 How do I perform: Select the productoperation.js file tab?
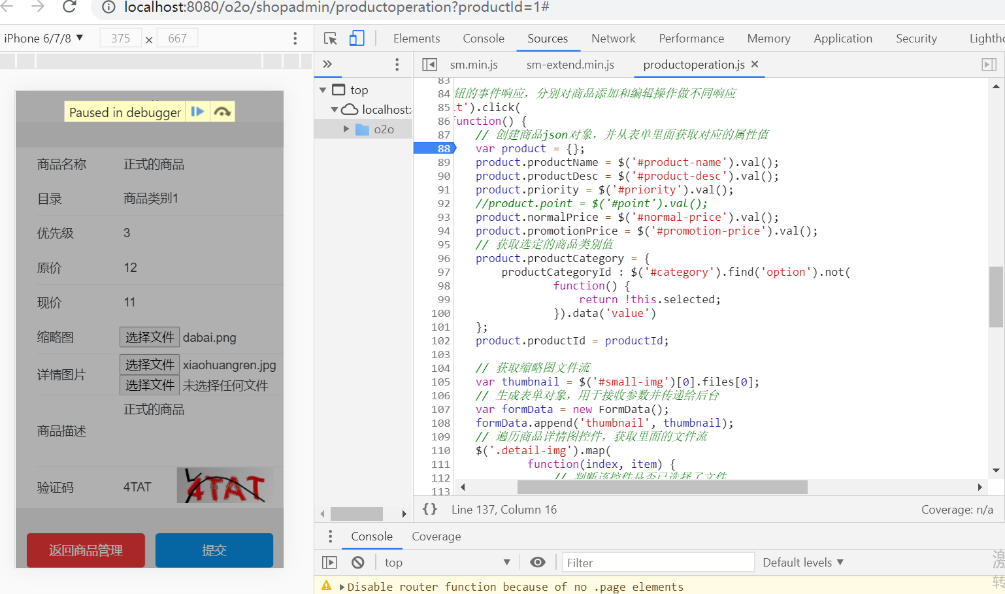tap(694, 65)
